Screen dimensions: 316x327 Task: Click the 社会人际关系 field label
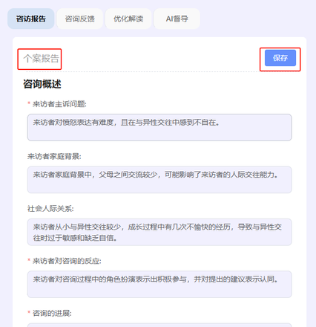(50, 209)
